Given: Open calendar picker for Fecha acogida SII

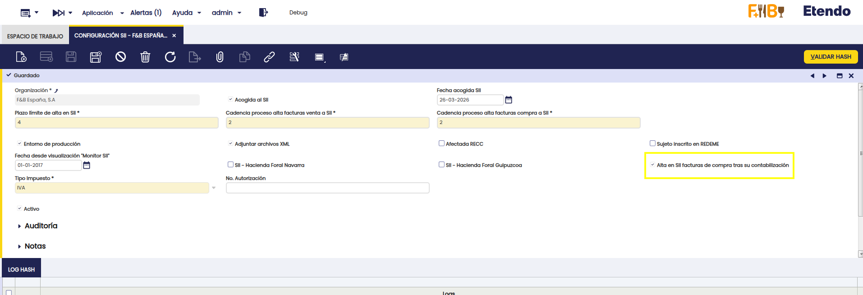Looking at the screenshot, I should [509, 100].
